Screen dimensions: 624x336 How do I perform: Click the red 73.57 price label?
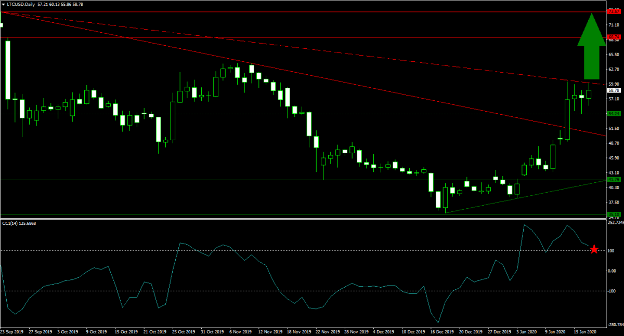(x=614, y=11)
